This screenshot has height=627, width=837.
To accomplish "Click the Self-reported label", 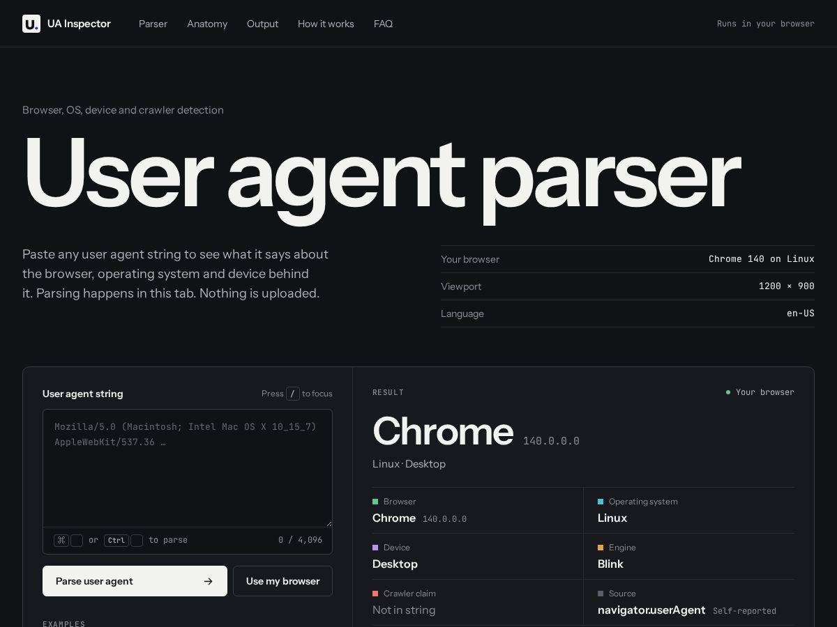I will pyautogui.click(x=744, y=611).
